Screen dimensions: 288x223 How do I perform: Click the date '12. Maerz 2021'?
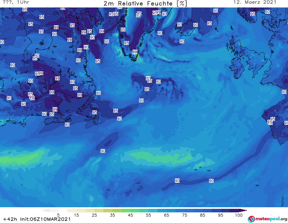pos(255,2)
